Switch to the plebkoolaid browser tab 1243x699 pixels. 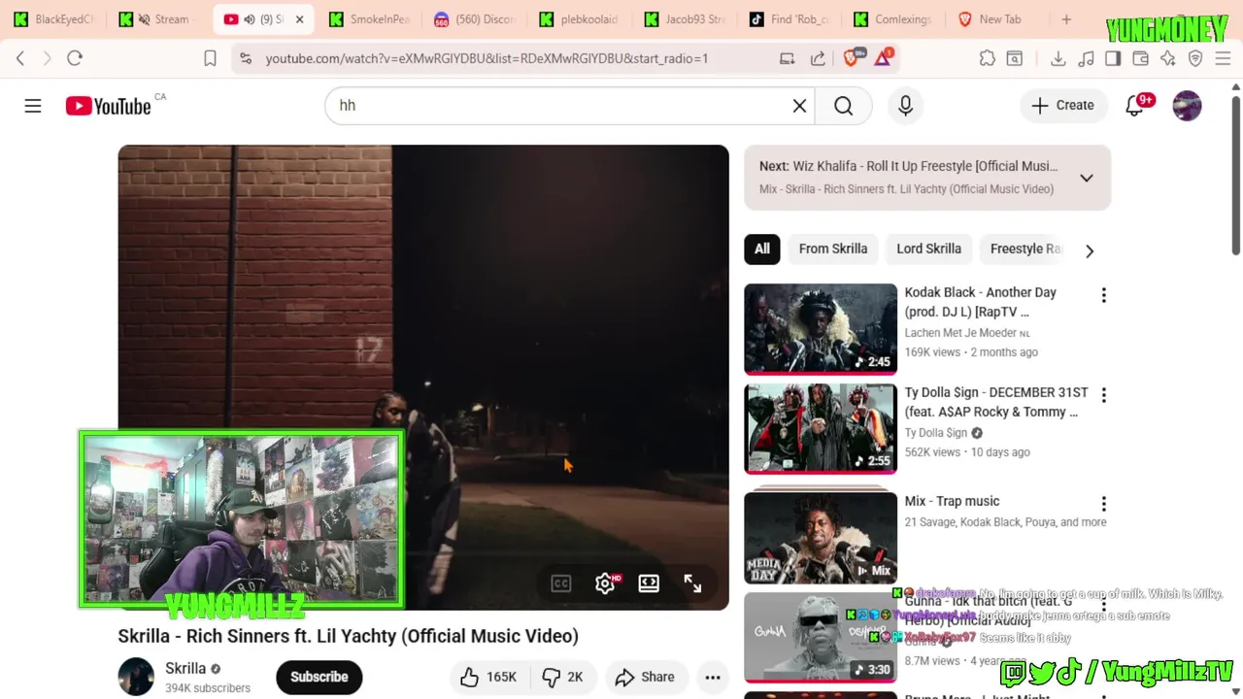(x=580, y=19)
